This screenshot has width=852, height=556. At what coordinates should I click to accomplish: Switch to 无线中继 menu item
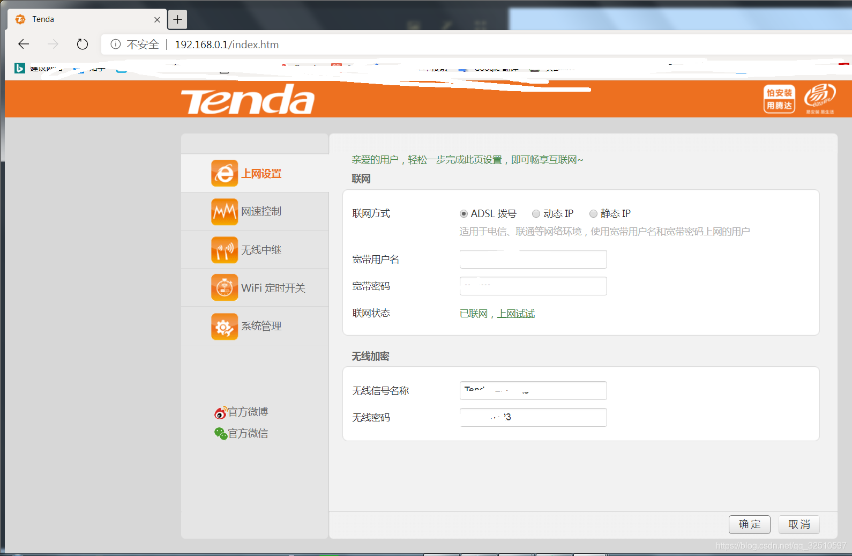pyautogui.click(x=255, y=250)
